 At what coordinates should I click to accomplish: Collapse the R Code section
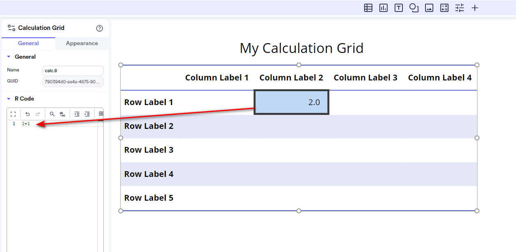coord(9,99)
